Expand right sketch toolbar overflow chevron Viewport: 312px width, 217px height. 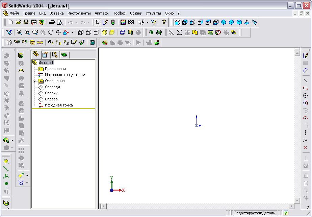(308, 208)
